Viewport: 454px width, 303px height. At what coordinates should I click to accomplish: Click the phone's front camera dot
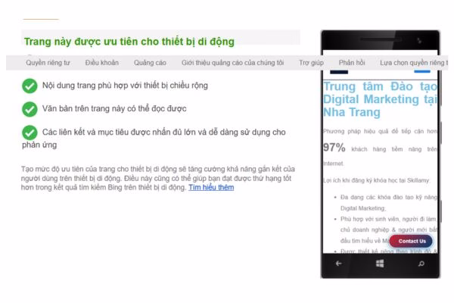[419, 40]
